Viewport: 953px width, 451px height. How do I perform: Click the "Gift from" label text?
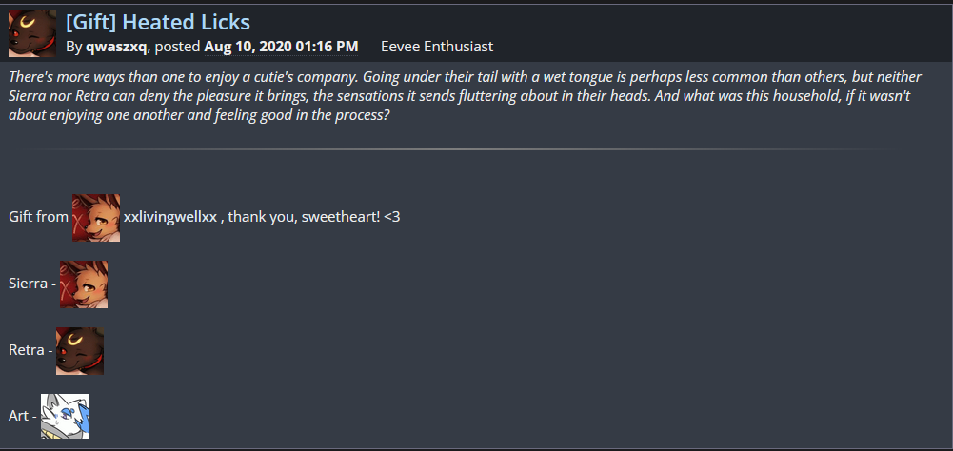38,217
